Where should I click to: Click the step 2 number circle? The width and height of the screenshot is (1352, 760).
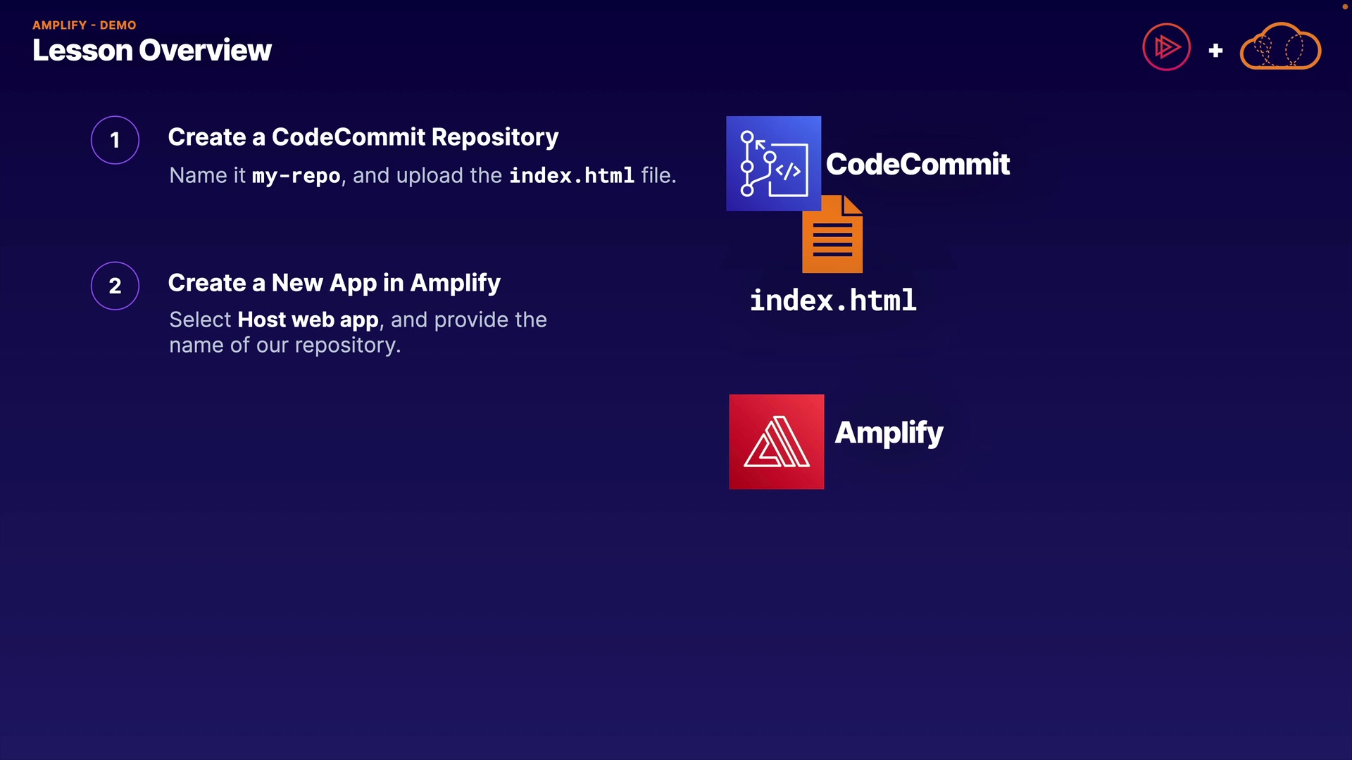pos(115,286)
